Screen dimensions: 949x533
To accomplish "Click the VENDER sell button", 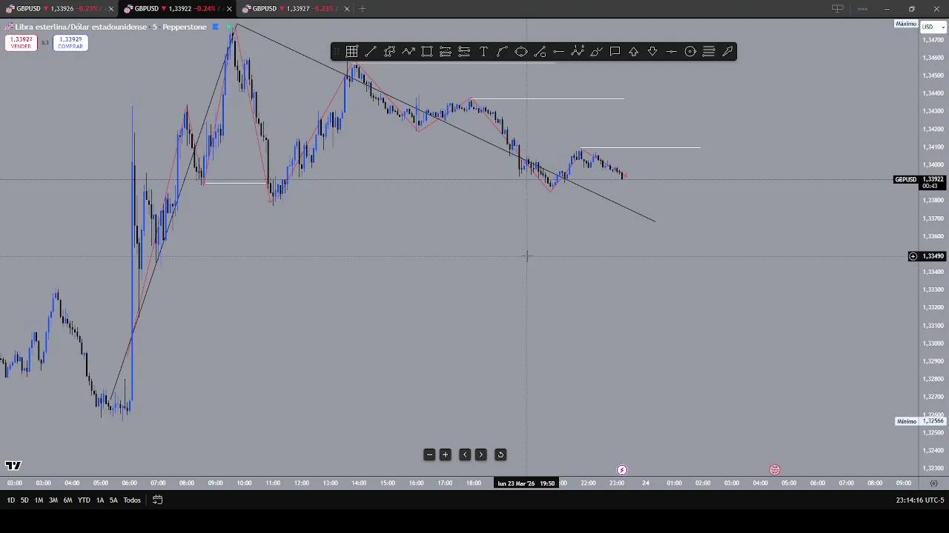I will tap(21, 43).
